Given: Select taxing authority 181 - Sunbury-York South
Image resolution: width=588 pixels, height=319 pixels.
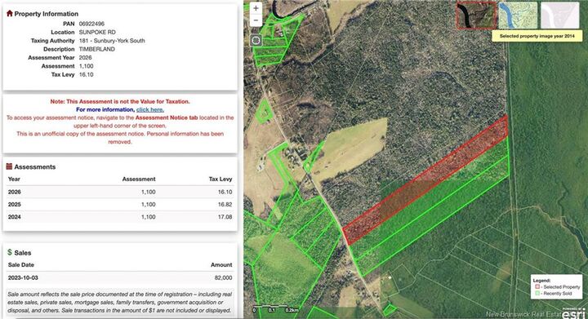Looking at the screenshot, I should tap(112, 41).
